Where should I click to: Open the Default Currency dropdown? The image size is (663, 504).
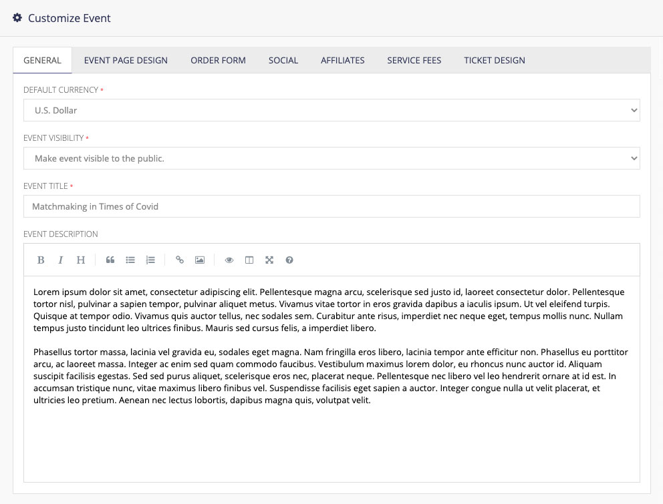tap(331, 110)
